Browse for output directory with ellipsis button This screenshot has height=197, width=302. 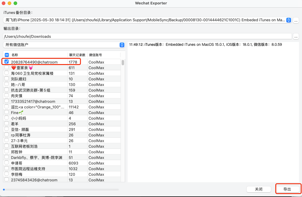(296, 36)
